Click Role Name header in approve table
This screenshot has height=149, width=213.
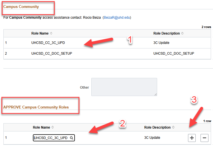41,127
